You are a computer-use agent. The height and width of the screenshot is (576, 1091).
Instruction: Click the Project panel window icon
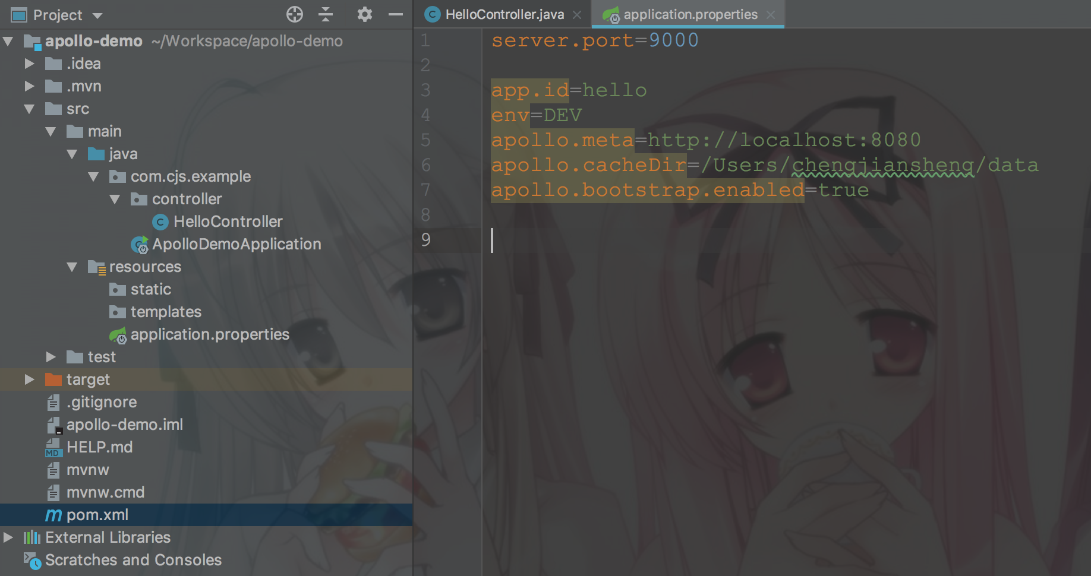[x=19, y=15]
